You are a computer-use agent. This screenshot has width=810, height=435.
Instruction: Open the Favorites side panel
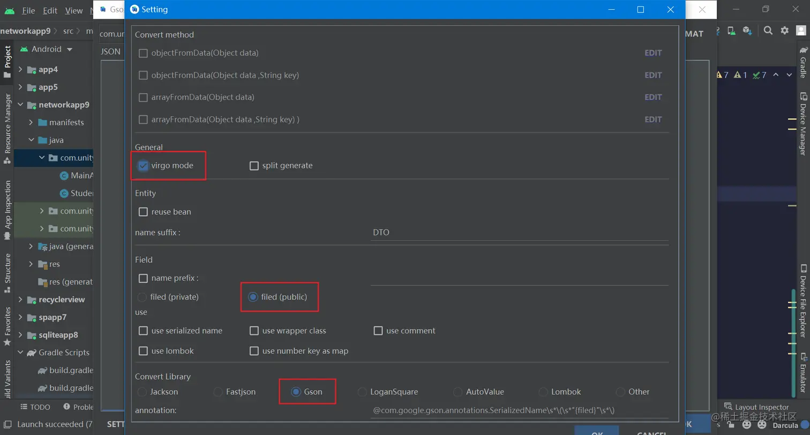tap(7, 326)
